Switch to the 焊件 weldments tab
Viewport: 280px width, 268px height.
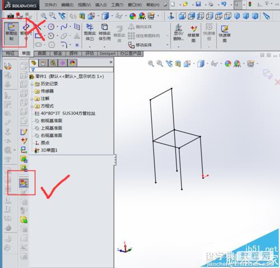pyautogui.click(x=73, y=53)
